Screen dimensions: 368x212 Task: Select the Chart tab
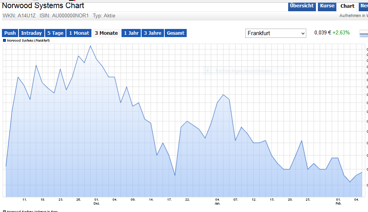click(x=347, y=6)
